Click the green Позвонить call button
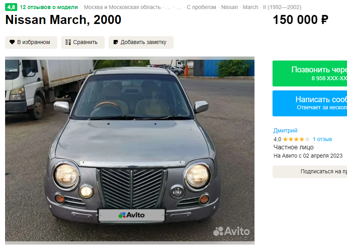The image size is (347, 248). pos(310,73)
